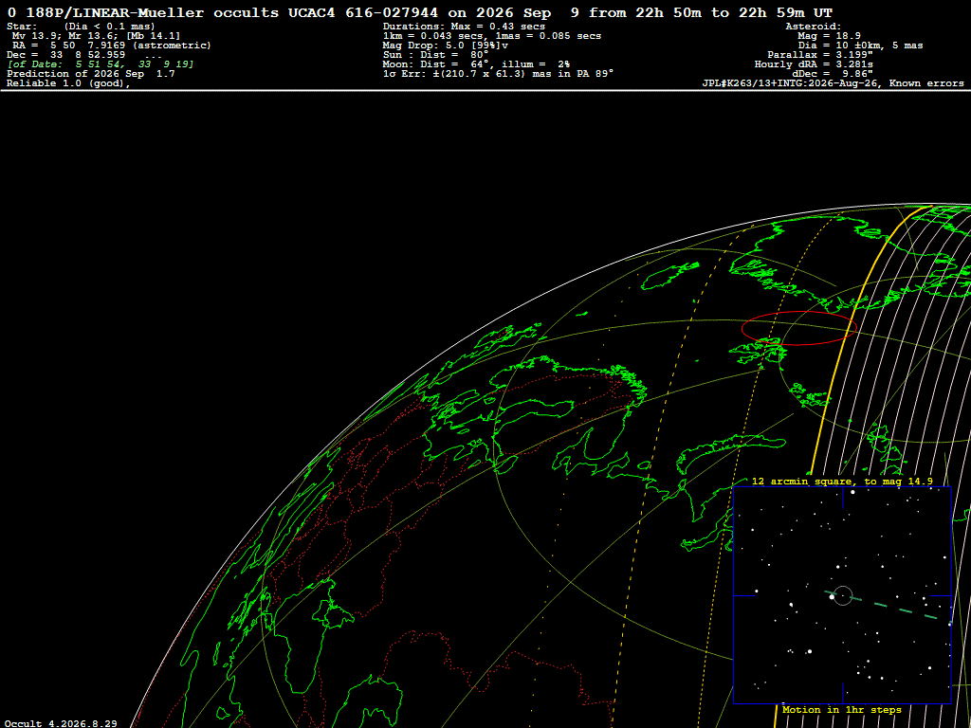971x728 pixels.
Task: Click the Prediction of 2026 Sep 1.7 text
Action: [91, 74]
